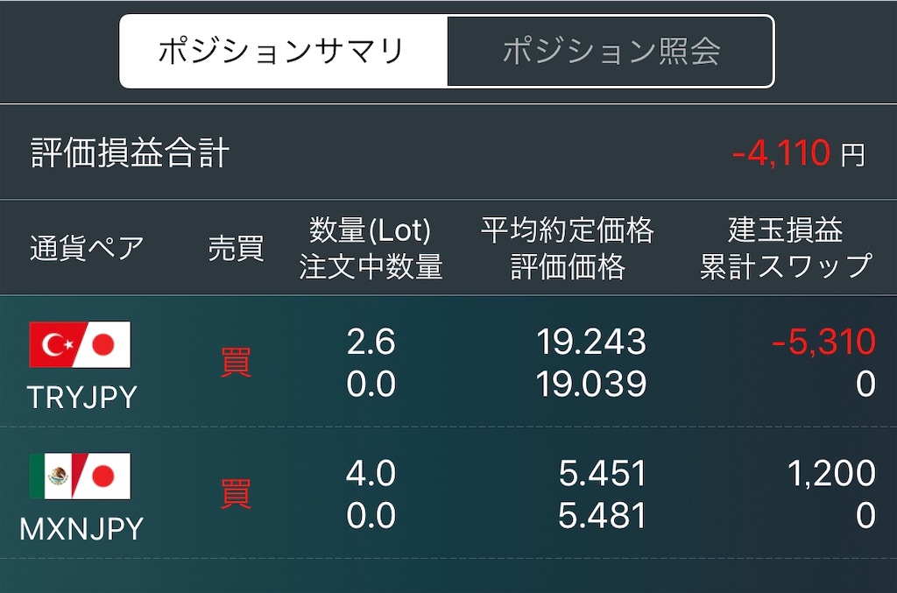The width and height of the screenshot is (897, 593).
Task: Open the MXNJPY position row
Action: (x=448, y=495)
